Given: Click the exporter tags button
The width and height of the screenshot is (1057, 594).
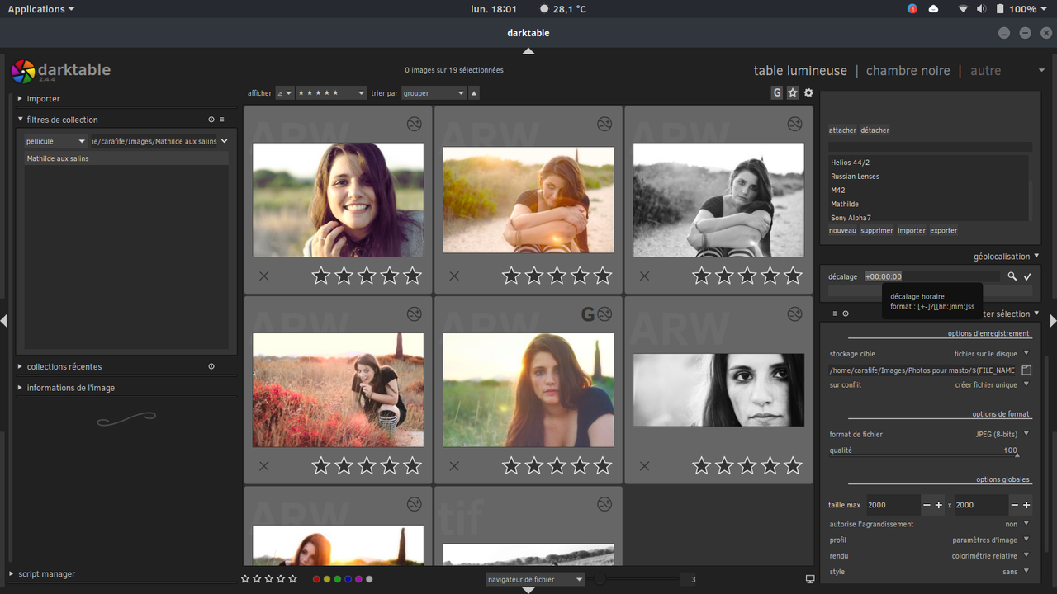Looking at the screenshot, I should pyautogui.click(x=944, y=231).
